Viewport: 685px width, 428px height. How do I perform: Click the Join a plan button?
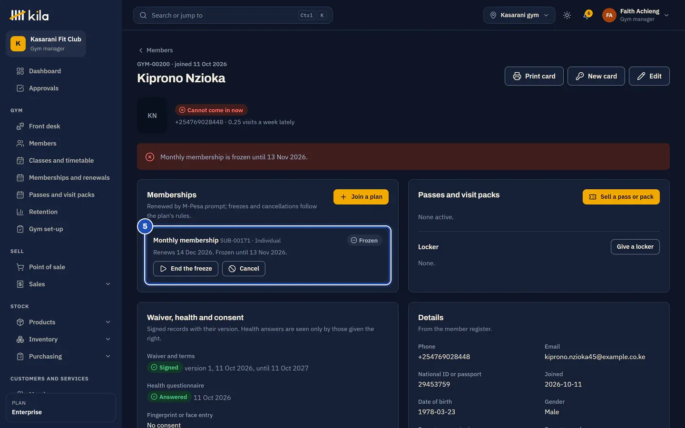click(x=361, y=197)
